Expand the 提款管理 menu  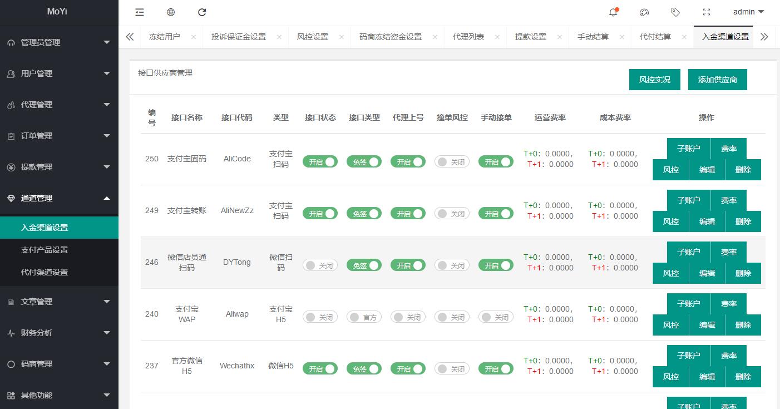pos(107,167)
